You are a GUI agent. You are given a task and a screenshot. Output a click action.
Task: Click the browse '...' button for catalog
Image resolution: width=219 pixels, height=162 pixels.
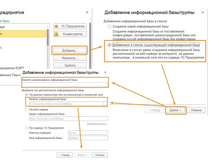(106, 104)
